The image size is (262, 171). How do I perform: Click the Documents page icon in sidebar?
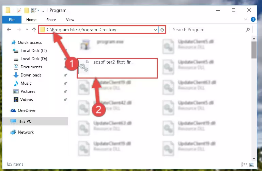pos(16,67)
